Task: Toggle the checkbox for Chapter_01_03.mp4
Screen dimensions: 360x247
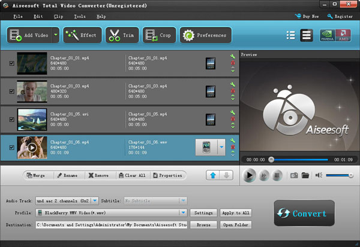Action: point(12,91)
